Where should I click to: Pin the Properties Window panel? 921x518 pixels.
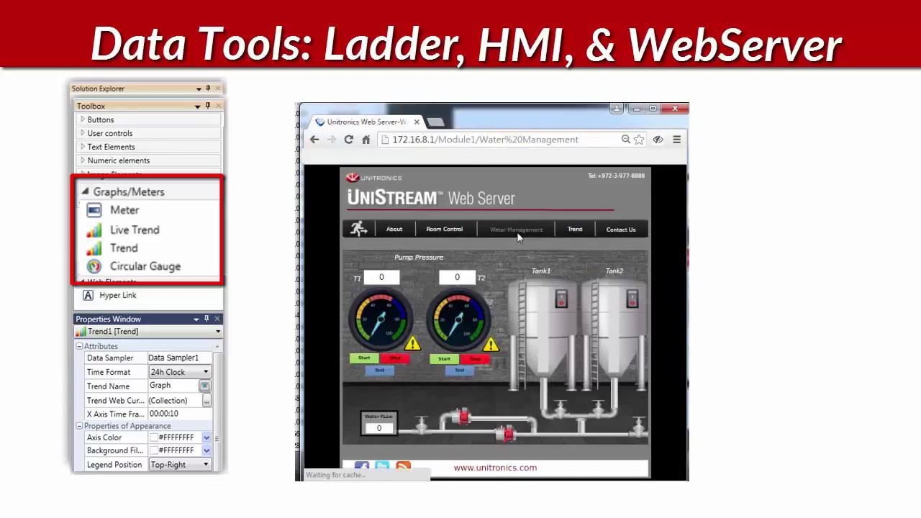[207, 319]
